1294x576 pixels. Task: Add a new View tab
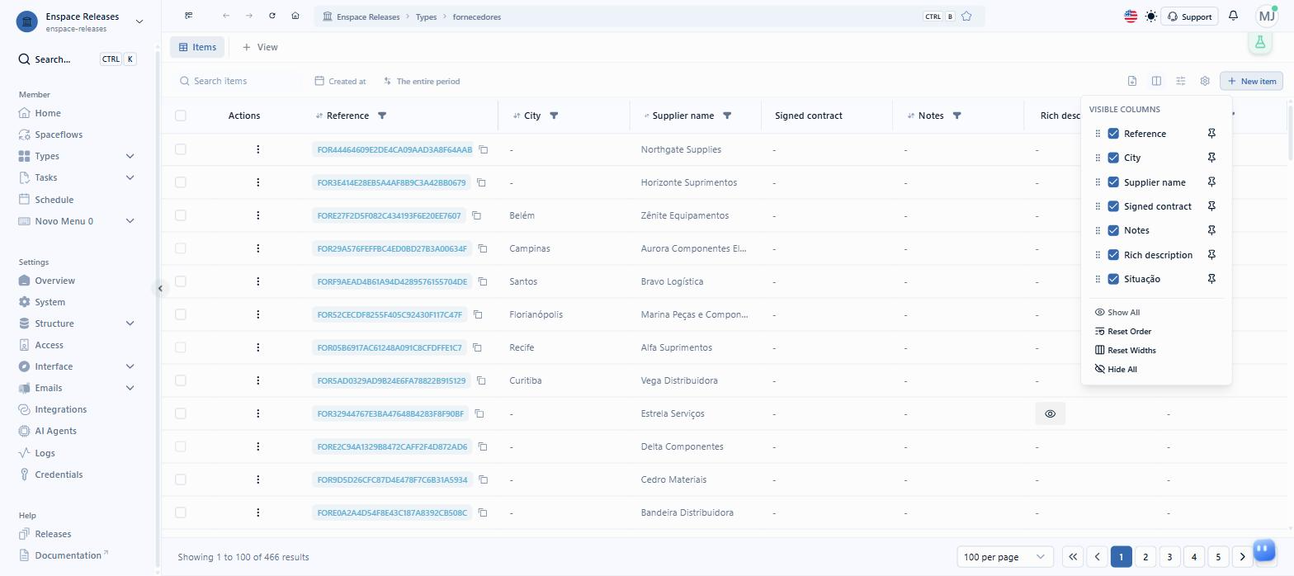point(260,47)
